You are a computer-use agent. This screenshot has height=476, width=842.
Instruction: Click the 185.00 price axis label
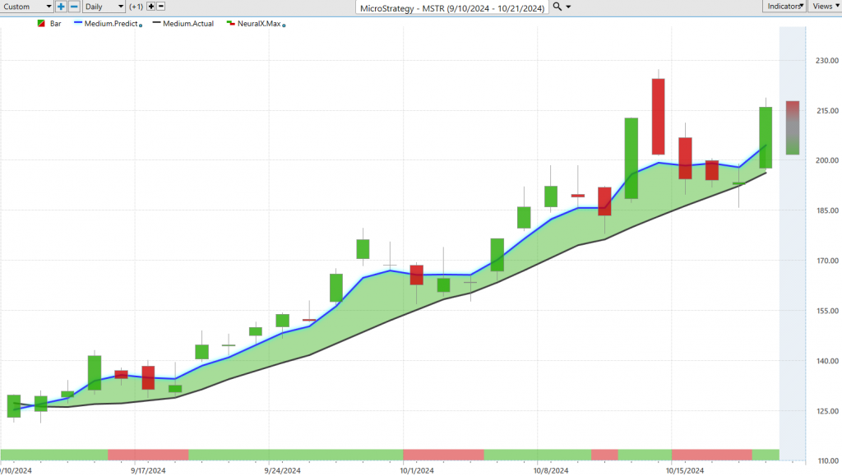[827, 211]
